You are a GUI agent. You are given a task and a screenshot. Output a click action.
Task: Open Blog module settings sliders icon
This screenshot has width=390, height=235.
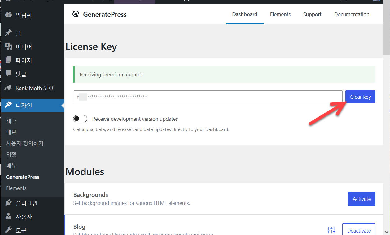point(331,230)
